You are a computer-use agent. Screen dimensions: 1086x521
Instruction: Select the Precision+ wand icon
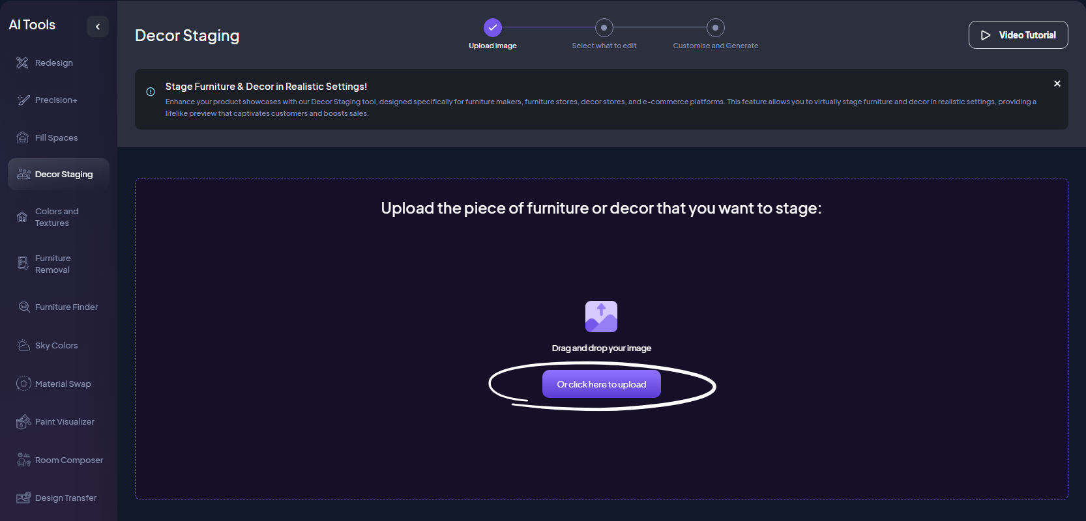23,100
